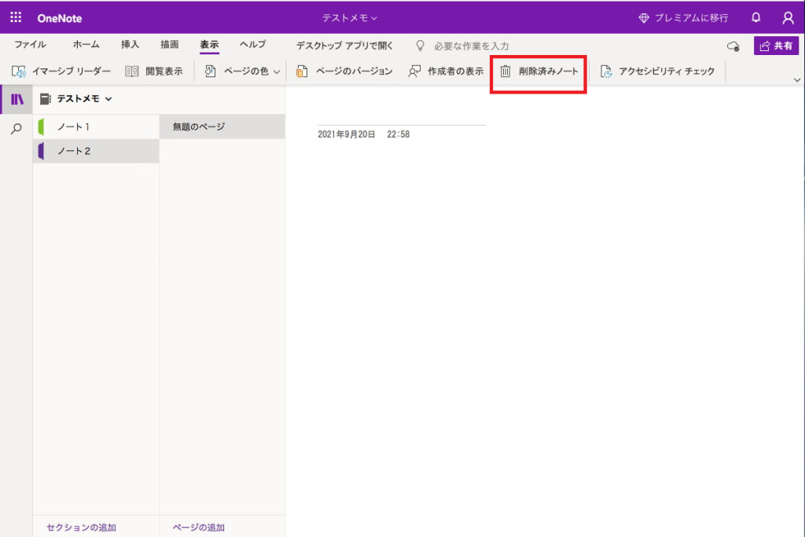Open the ページの色 dropdown
This screenshot has height=537, width=805.
[242, 72]
